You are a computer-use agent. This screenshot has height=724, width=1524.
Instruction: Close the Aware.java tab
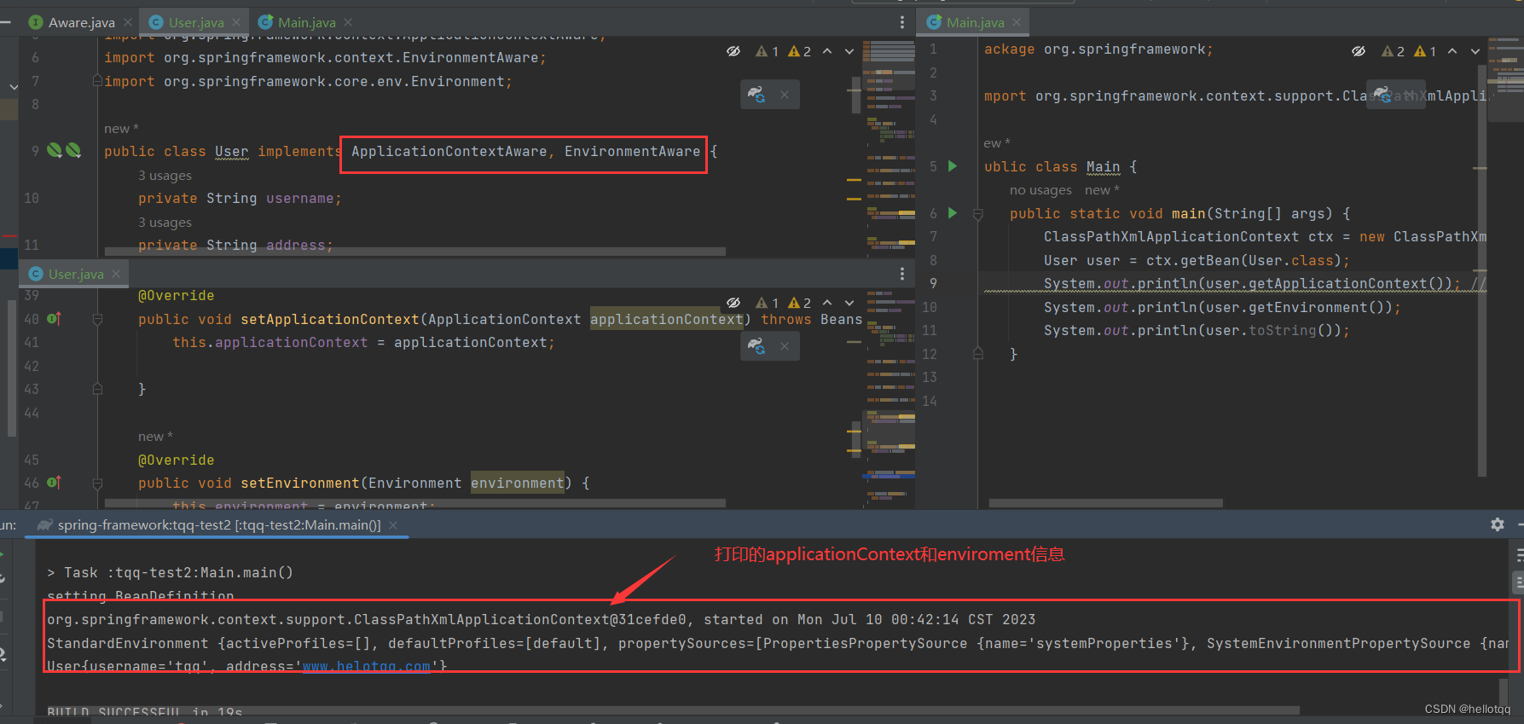[127, 22]
